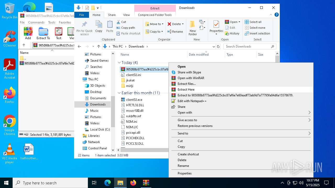Image resolution: width=335 pixels, height=188 pixels.
Task: Select CCleaner desktop shortcut
Action: click(10, 39)
